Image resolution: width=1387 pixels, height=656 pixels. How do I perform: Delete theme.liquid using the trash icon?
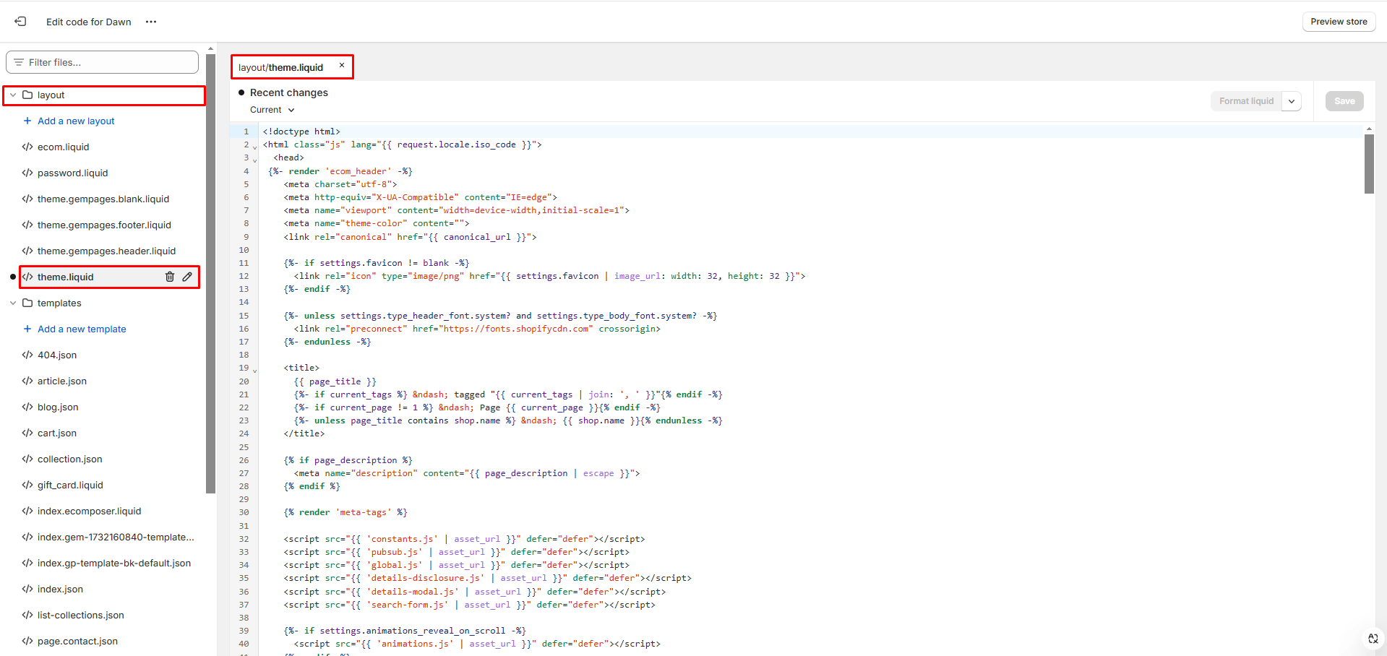[x=170, y=277]
